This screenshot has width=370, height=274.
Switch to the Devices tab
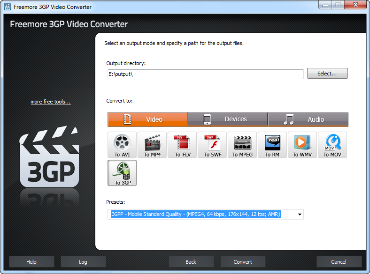[228, 119]
